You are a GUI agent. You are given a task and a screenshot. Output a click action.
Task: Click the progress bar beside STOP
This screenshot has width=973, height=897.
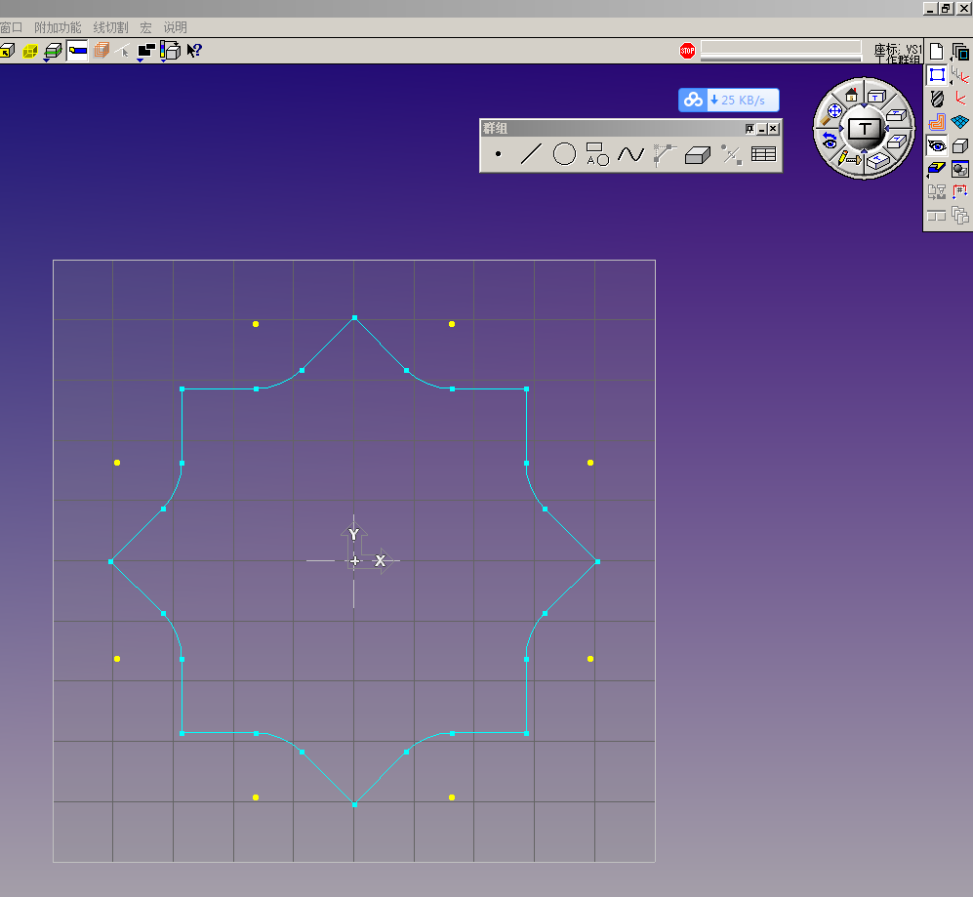(781, 51)
